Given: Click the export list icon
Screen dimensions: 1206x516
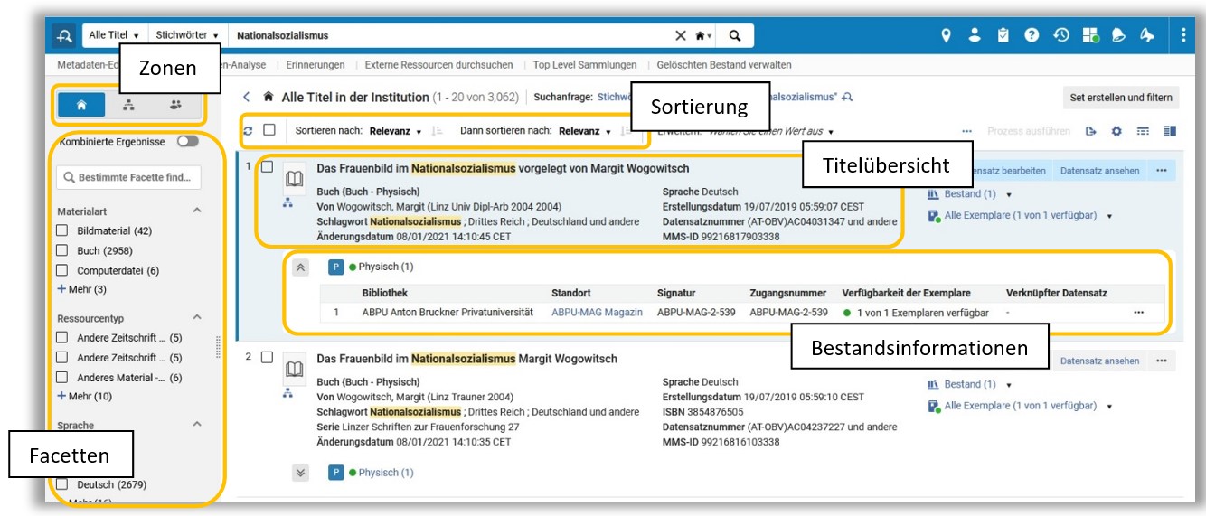Looking at the screenshot, I should 1091,131.
